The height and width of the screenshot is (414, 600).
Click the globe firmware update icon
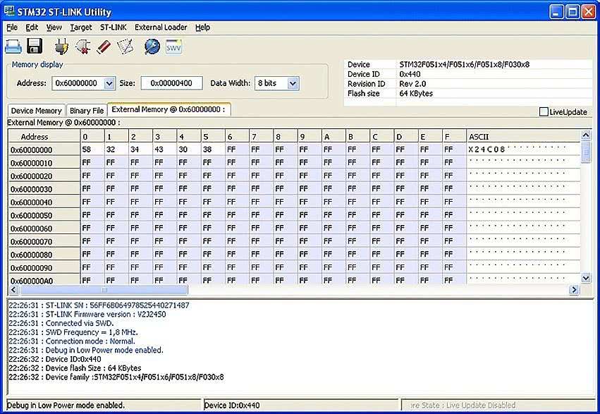tap(152, 47)
